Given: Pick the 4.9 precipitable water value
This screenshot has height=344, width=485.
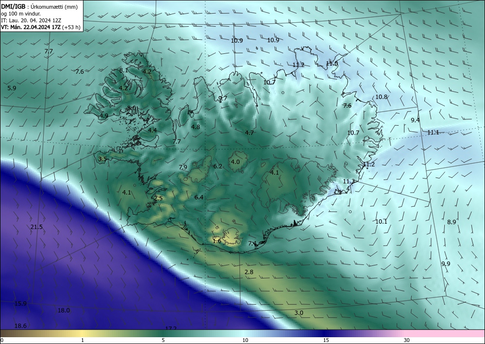Looking at the screenshot, I should click(104, 116).
